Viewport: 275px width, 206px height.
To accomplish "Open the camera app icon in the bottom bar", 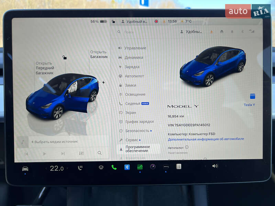I will point(152,167).
